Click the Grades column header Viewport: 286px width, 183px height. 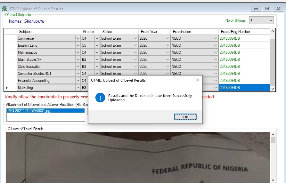[90, 32]
